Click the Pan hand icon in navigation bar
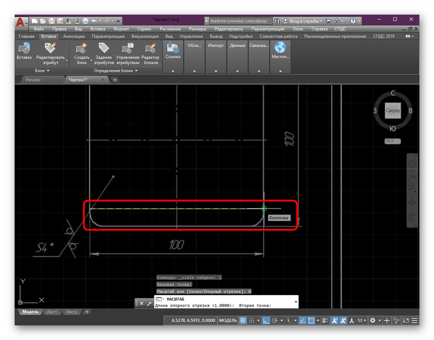The image size is (434, 340). coord(412,178)
